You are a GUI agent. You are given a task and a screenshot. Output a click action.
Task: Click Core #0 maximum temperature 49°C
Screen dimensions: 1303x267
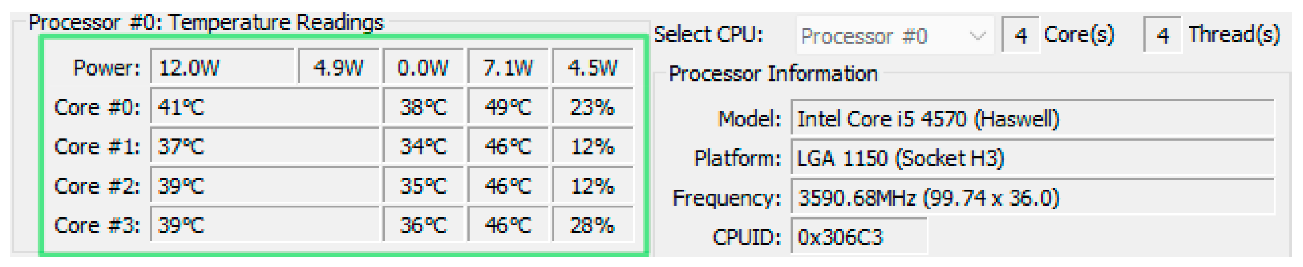coord(508,106)
